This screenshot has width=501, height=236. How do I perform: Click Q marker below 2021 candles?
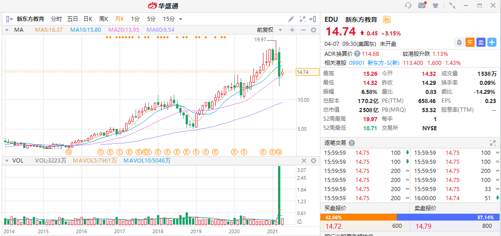coord(279,152)
